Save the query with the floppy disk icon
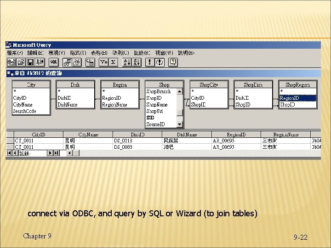Image resolution: width=331 pixels, height=248 pixels. (31, 62)
